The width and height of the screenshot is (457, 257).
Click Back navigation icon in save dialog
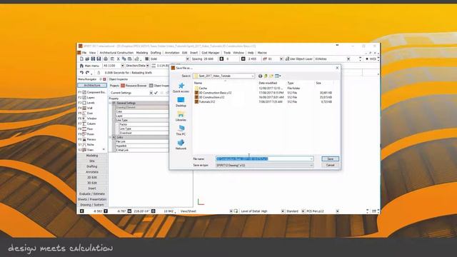point(260,76)
